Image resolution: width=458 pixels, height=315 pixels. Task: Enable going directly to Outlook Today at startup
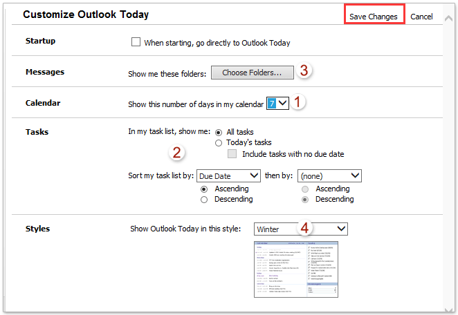coord(136,42)
